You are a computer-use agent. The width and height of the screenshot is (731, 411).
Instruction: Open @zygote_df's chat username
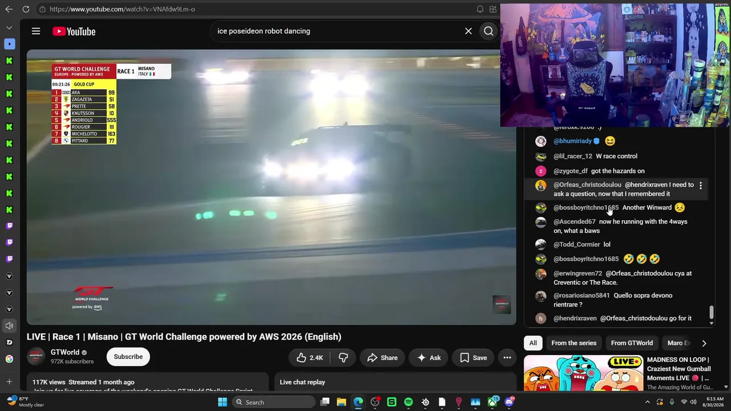click(571, 171)
